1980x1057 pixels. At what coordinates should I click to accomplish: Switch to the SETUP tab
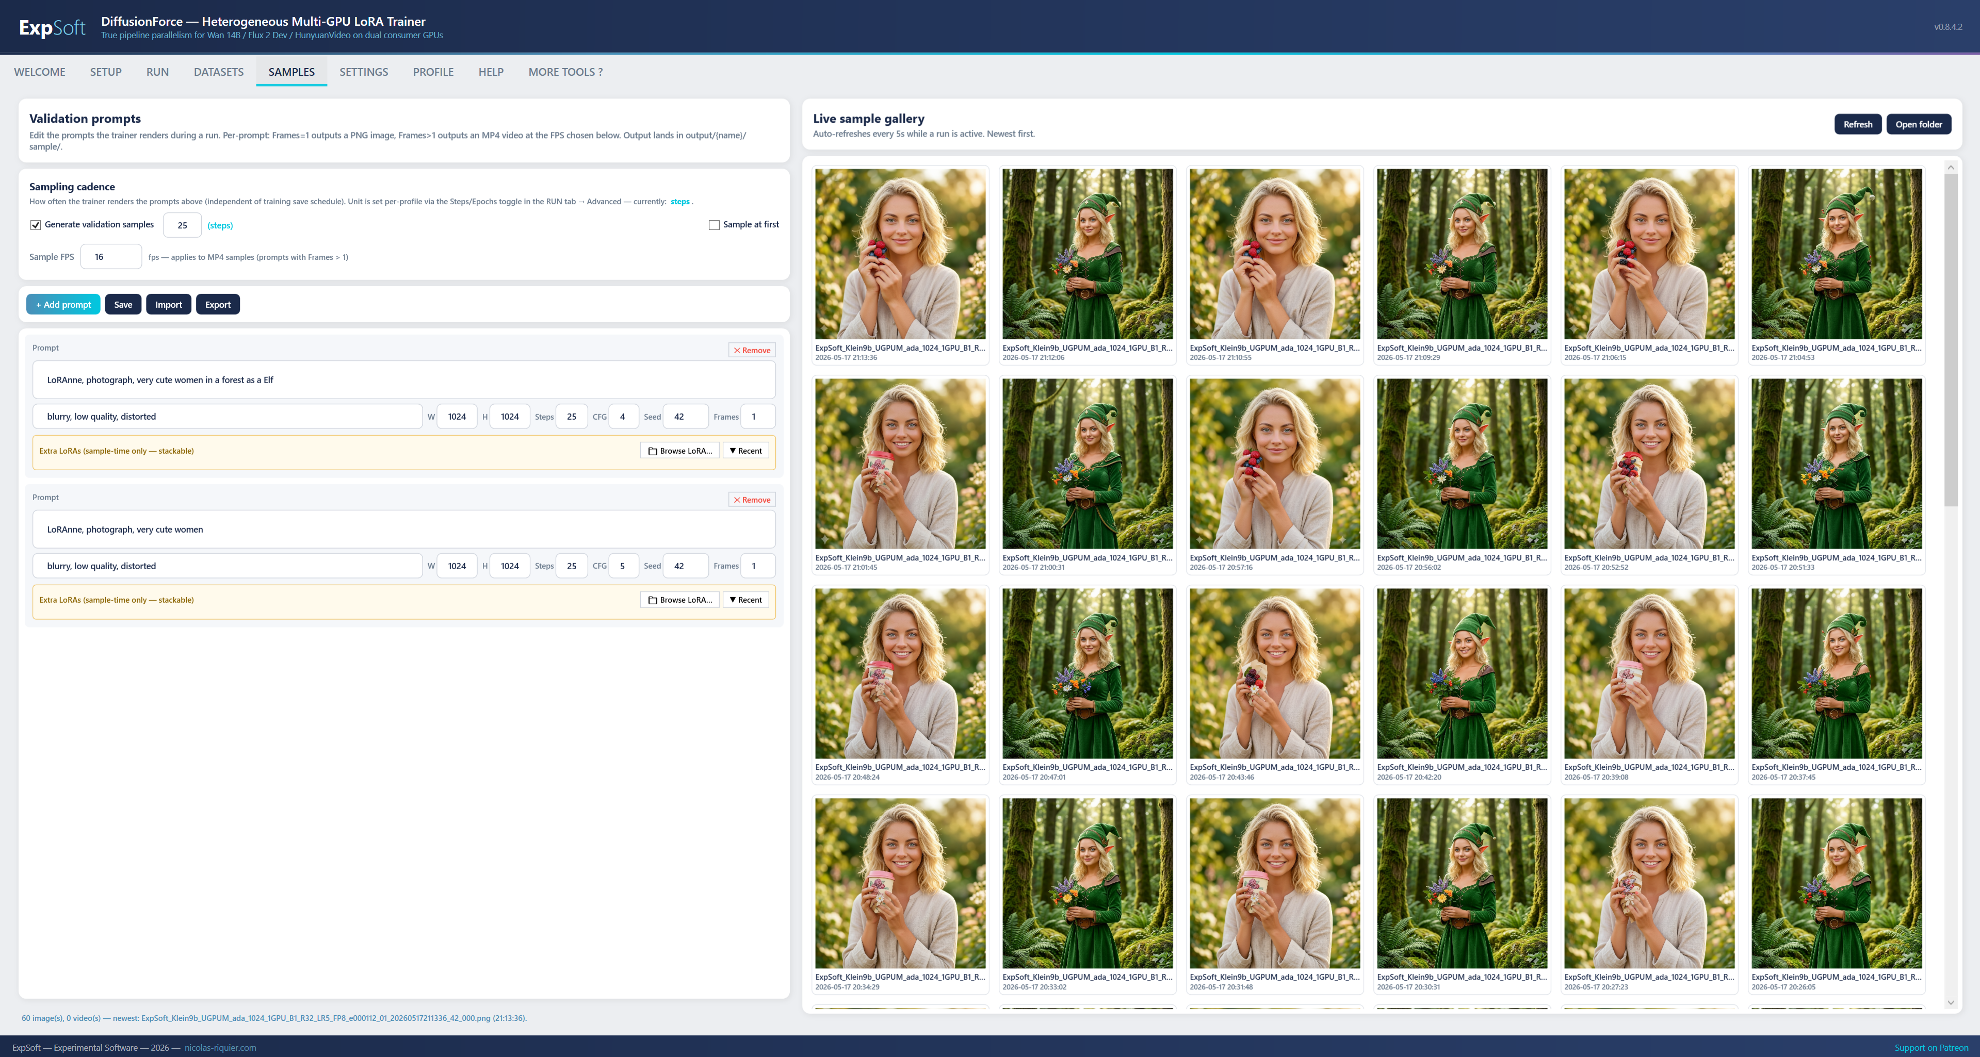(x=105, y=72)
